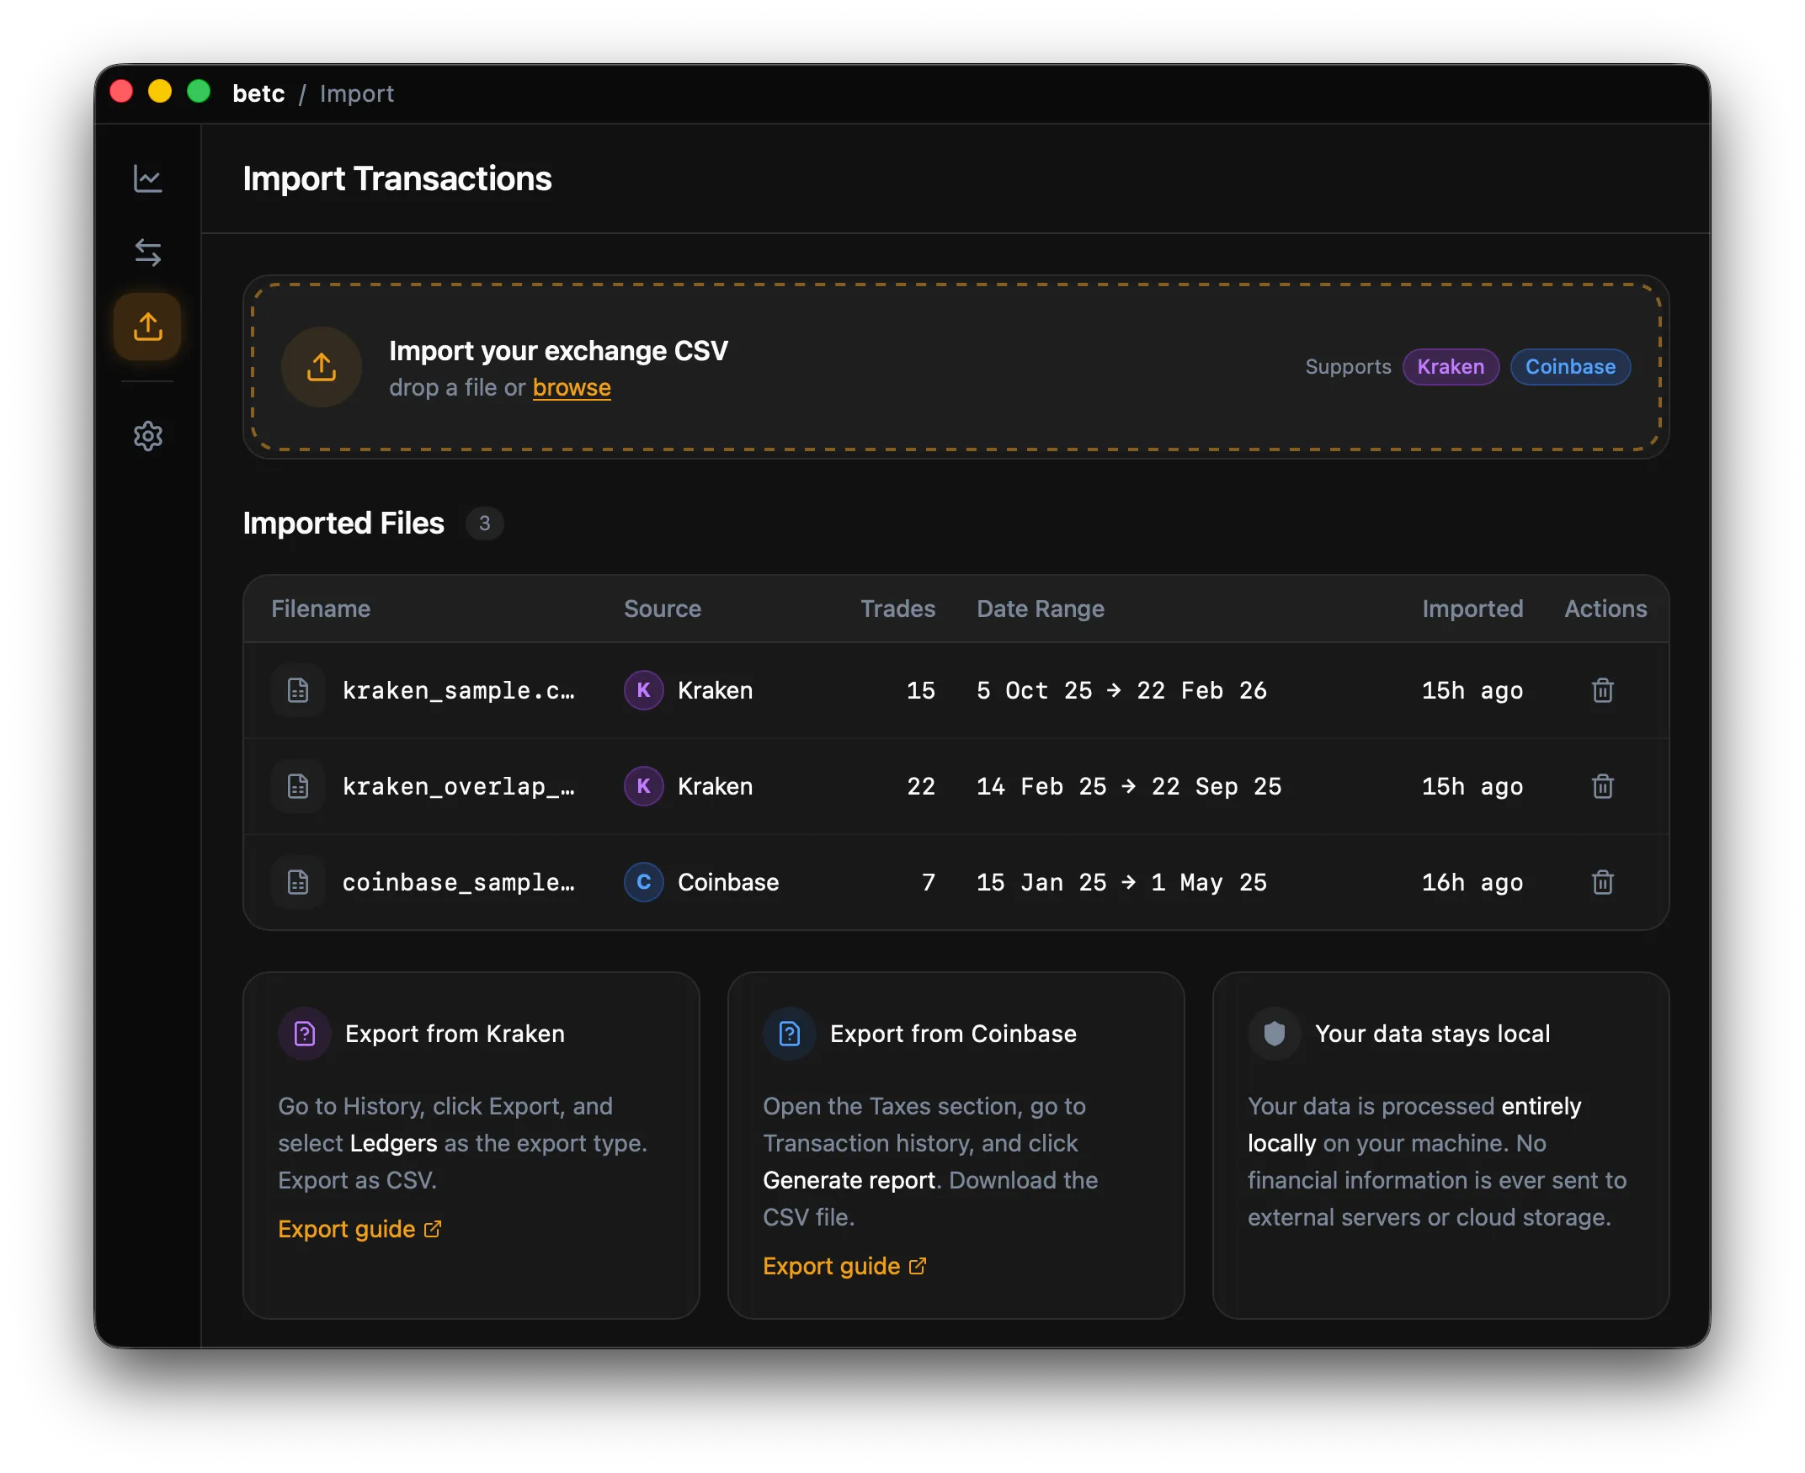Open the Settings gear in sidebar

(147, 436)
